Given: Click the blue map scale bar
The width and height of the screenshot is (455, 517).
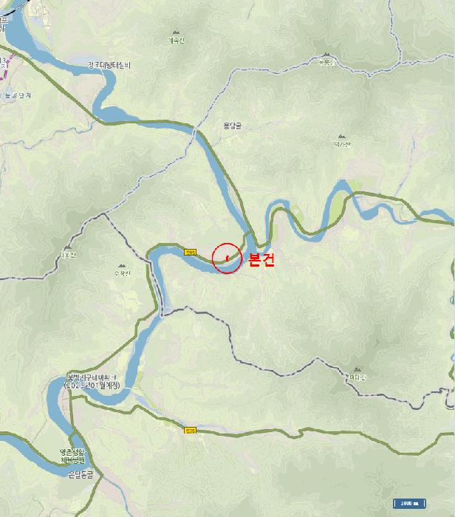Looking at the screenshot, I should [x=409, y=504].
